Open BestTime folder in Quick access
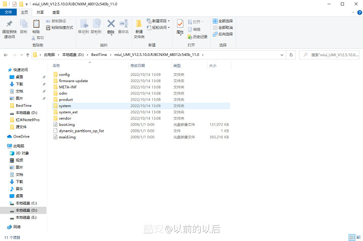 point(24,106)
